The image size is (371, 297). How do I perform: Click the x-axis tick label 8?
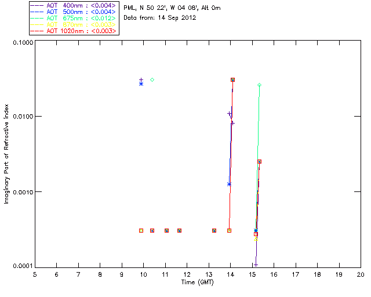click(100, 274)
